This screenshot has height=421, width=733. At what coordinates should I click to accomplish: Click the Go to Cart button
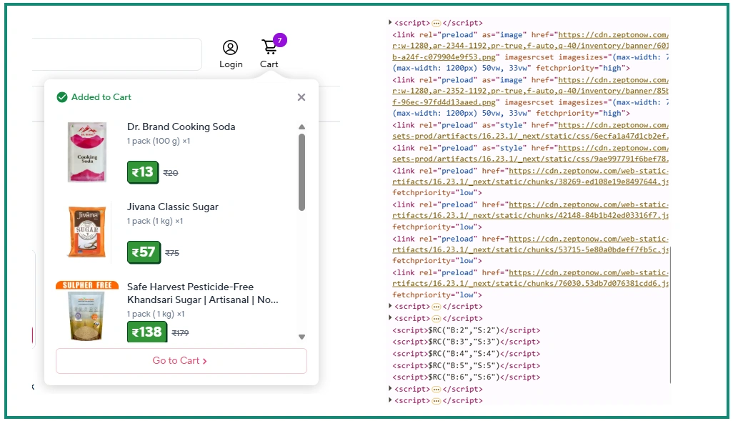coord(181,361)
